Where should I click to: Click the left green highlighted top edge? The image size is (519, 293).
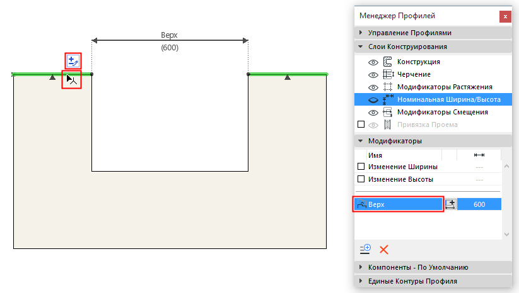52,74
